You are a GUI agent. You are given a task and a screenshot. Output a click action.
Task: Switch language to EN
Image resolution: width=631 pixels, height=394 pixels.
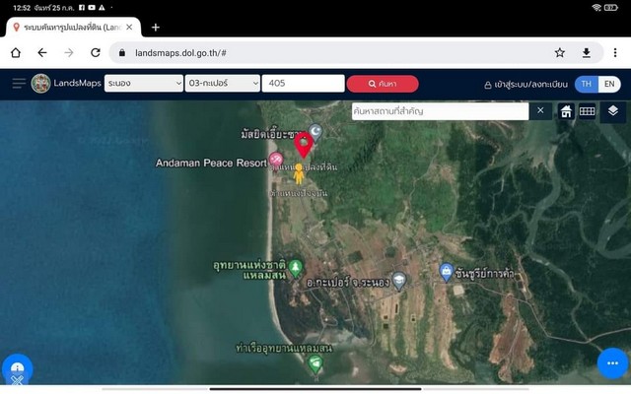click(609, 84)
